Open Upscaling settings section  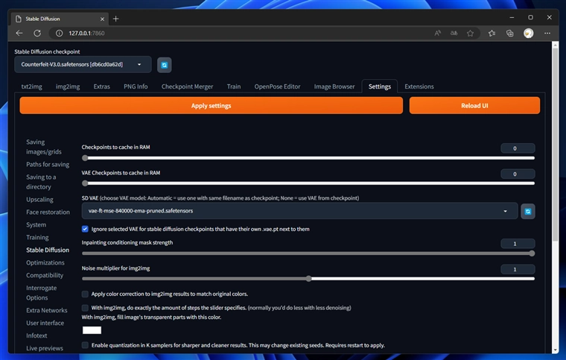click(39, 199)
